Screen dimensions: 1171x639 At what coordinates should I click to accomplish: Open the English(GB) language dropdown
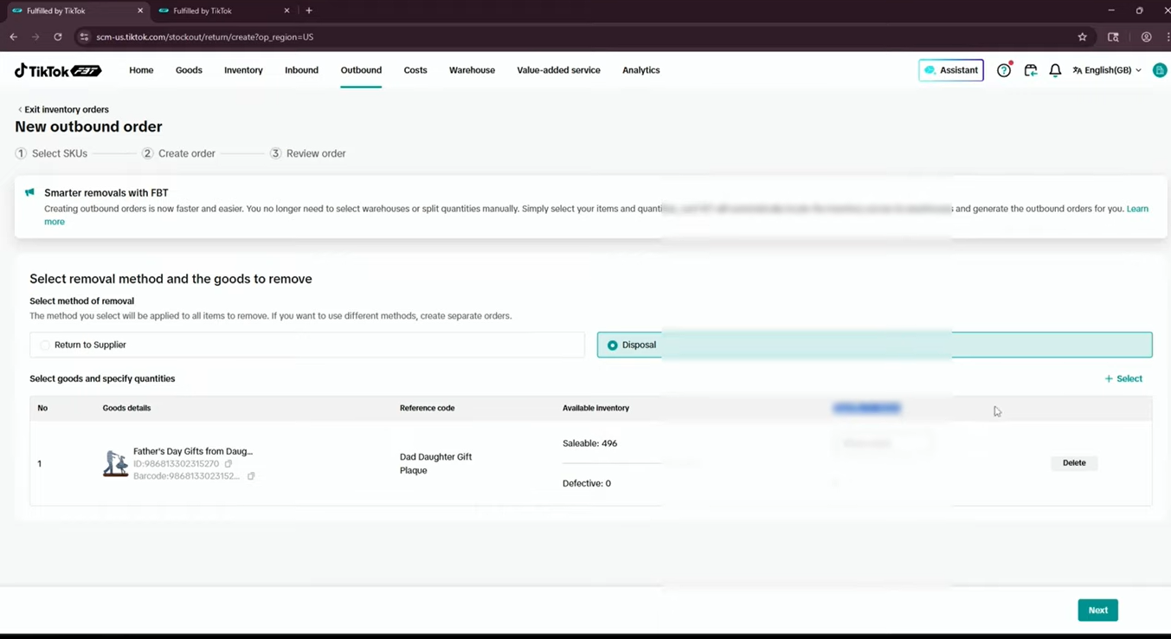tap(1107, 70)
